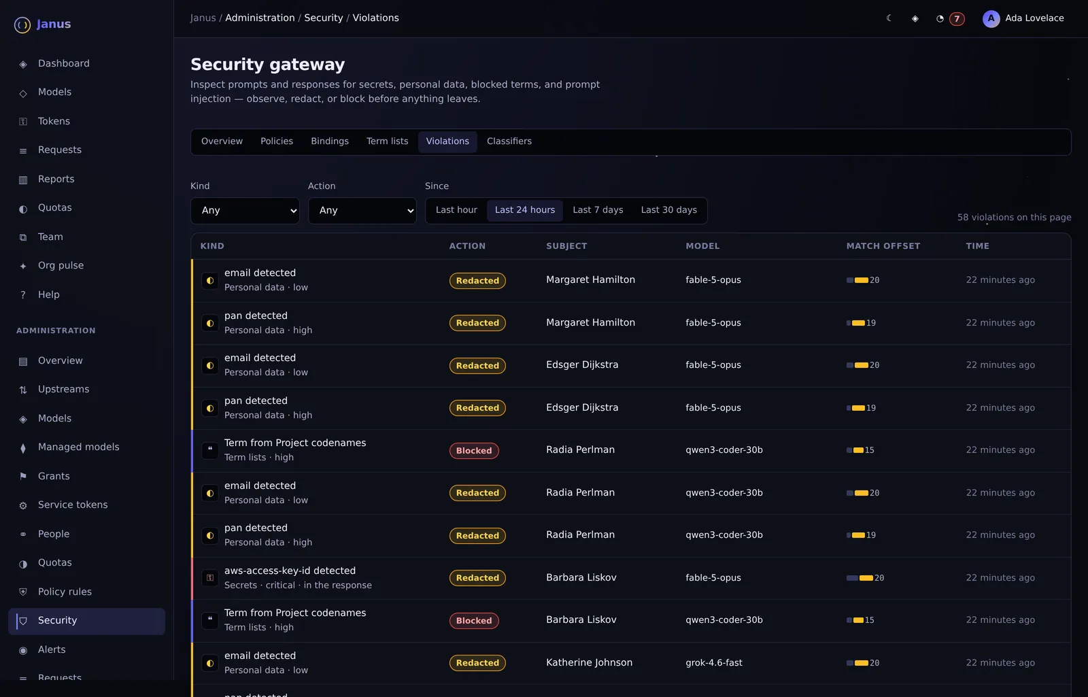Screen dimensions: 1088x697
Task: Select the Last 7 days time filter
Action: [x=598, y=210]
